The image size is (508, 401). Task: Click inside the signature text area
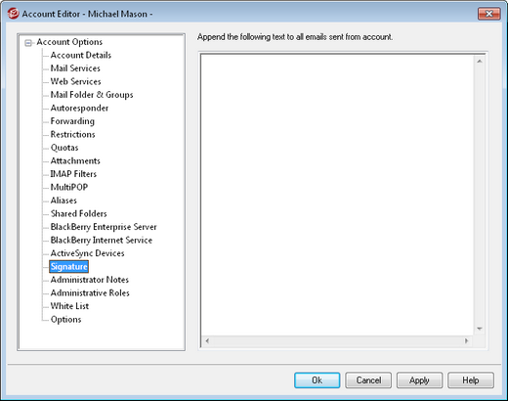click(x=337, y=195)
